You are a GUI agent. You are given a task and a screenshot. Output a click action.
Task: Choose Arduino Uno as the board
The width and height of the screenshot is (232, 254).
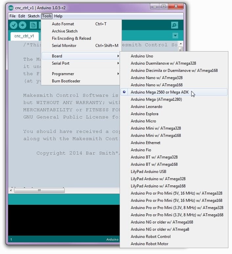[142, 56]
